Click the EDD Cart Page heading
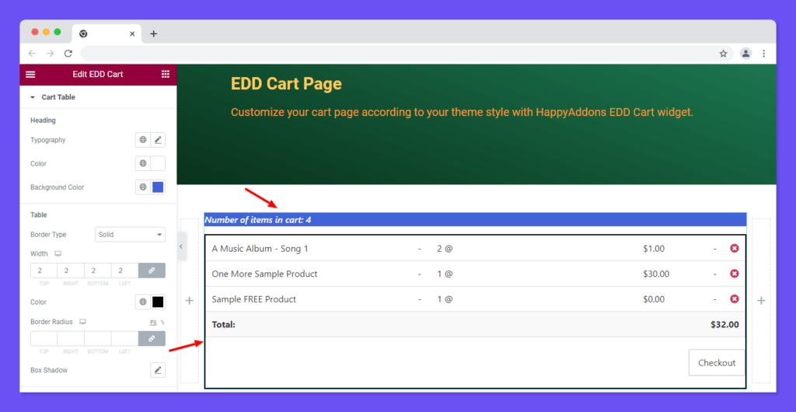The height and width of the screenshot is (412, 796). tap(286, 84)
